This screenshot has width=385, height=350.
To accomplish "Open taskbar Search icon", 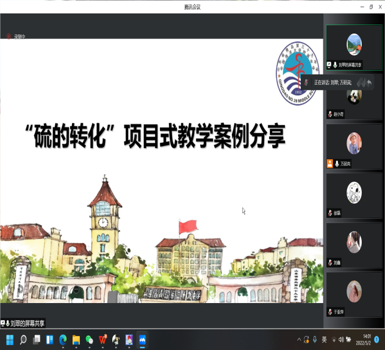I will (23, 339).
